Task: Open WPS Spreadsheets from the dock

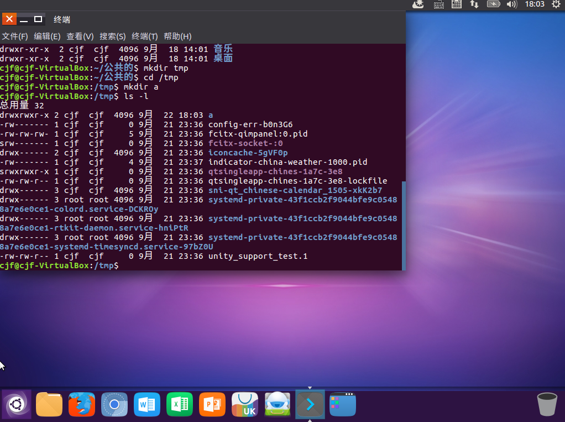Action: [x=180, y=404]
